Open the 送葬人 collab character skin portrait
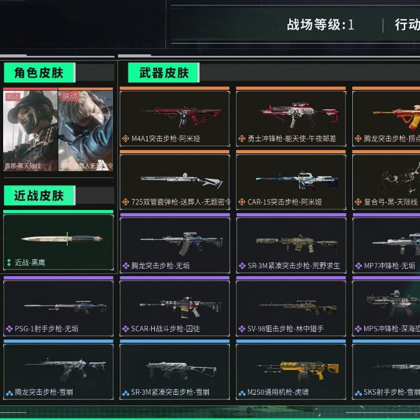Viewport: 420px width, 420px height. pos(86,131)
